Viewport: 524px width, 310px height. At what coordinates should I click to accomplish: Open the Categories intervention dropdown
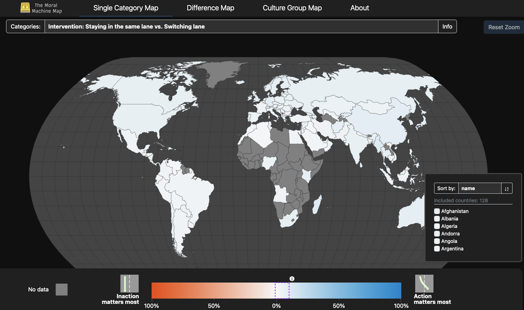point(241,26)
